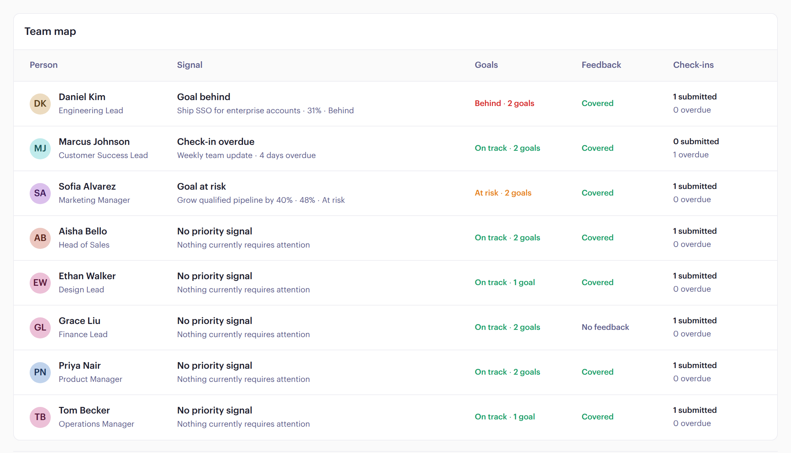Click the Check-ins column header
The width and height of the screenshot is (791, 453).
pos(693,65)
